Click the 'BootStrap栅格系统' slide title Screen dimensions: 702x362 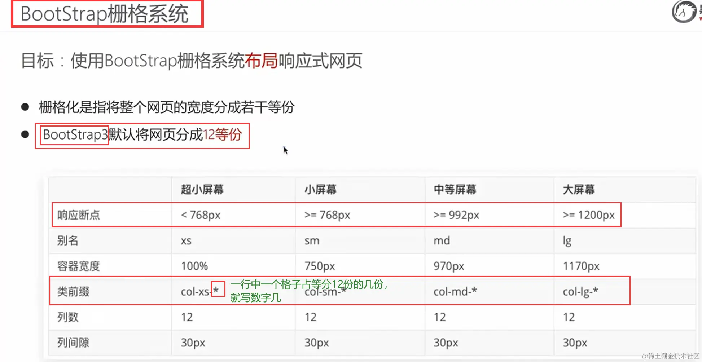[105, 14]
